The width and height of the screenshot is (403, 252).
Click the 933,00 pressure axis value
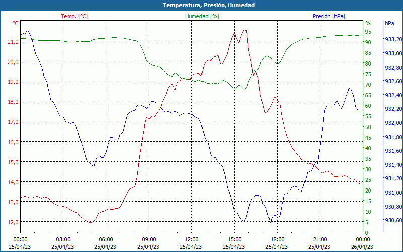(393, 53)
